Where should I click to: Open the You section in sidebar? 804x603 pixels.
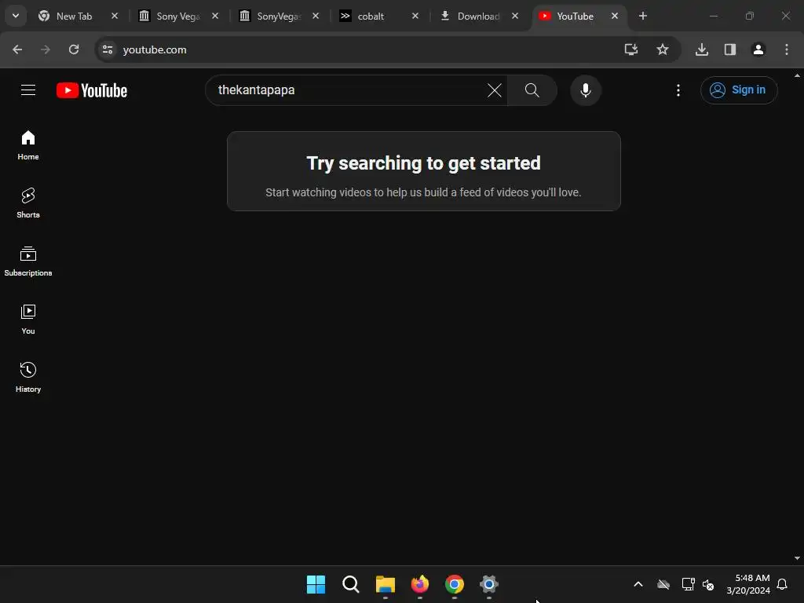pos(28,319)
